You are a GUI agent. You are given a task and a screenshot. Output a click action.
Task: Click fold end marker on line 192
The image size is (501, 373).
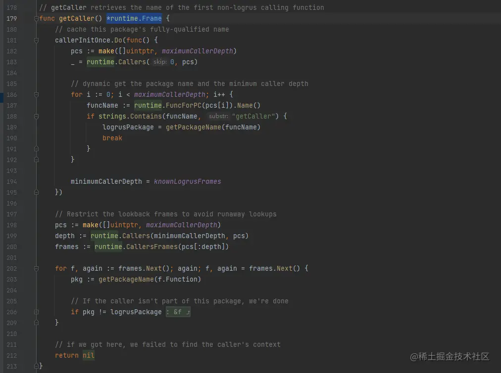click(36, 160)
